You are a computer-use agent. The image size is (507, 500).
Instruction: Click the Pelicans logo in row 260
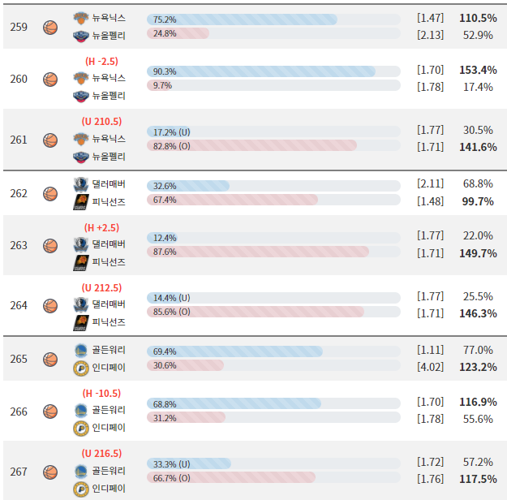(80, 96)
